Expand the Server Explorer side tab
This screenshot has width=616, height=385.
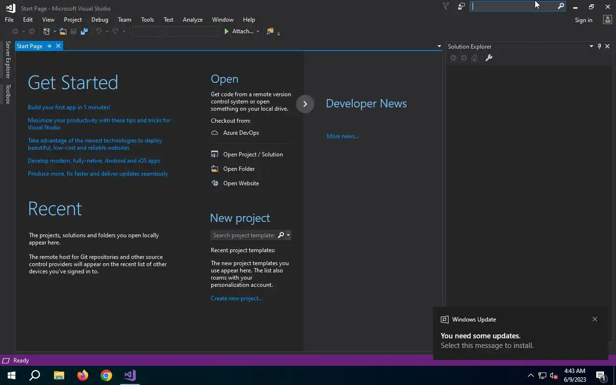(x=8, y=60)
